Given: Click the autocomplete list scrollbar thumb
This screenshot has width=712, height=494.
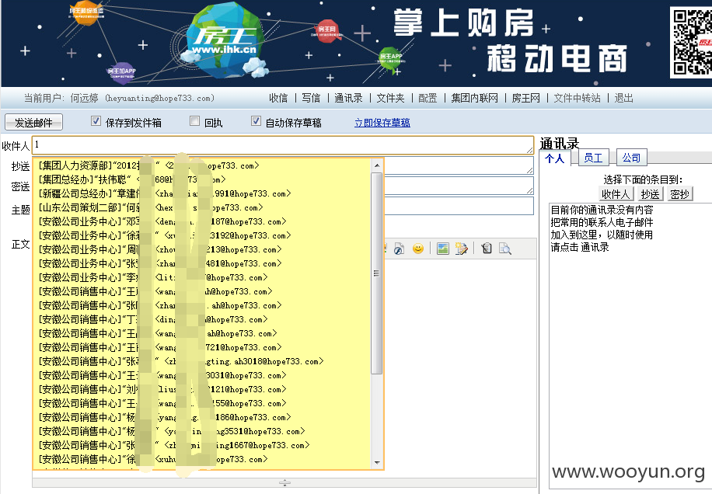Looking at the screenshot, I should (377, 273).
